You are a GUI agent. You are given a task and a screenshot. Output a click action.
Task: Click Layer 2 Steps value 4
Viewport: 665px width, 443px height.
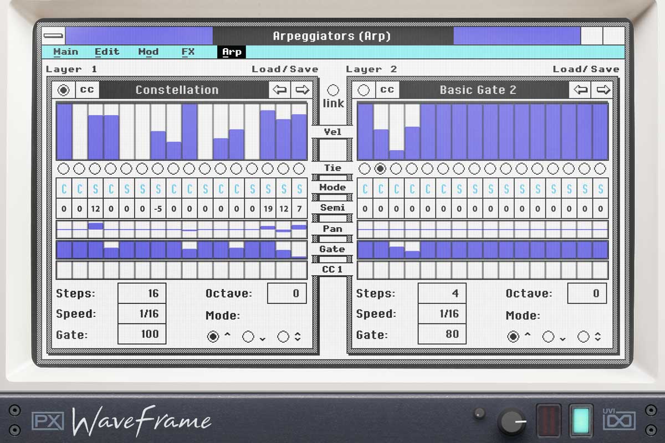tap(442, 293)
